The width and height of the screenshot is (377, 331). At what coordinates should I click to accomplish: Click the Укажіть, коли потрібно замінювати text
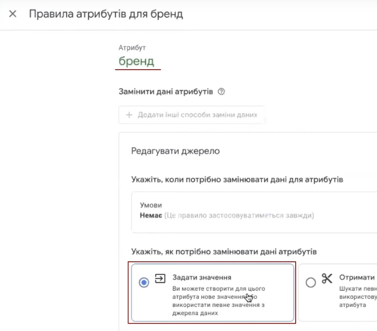point(237,179)
